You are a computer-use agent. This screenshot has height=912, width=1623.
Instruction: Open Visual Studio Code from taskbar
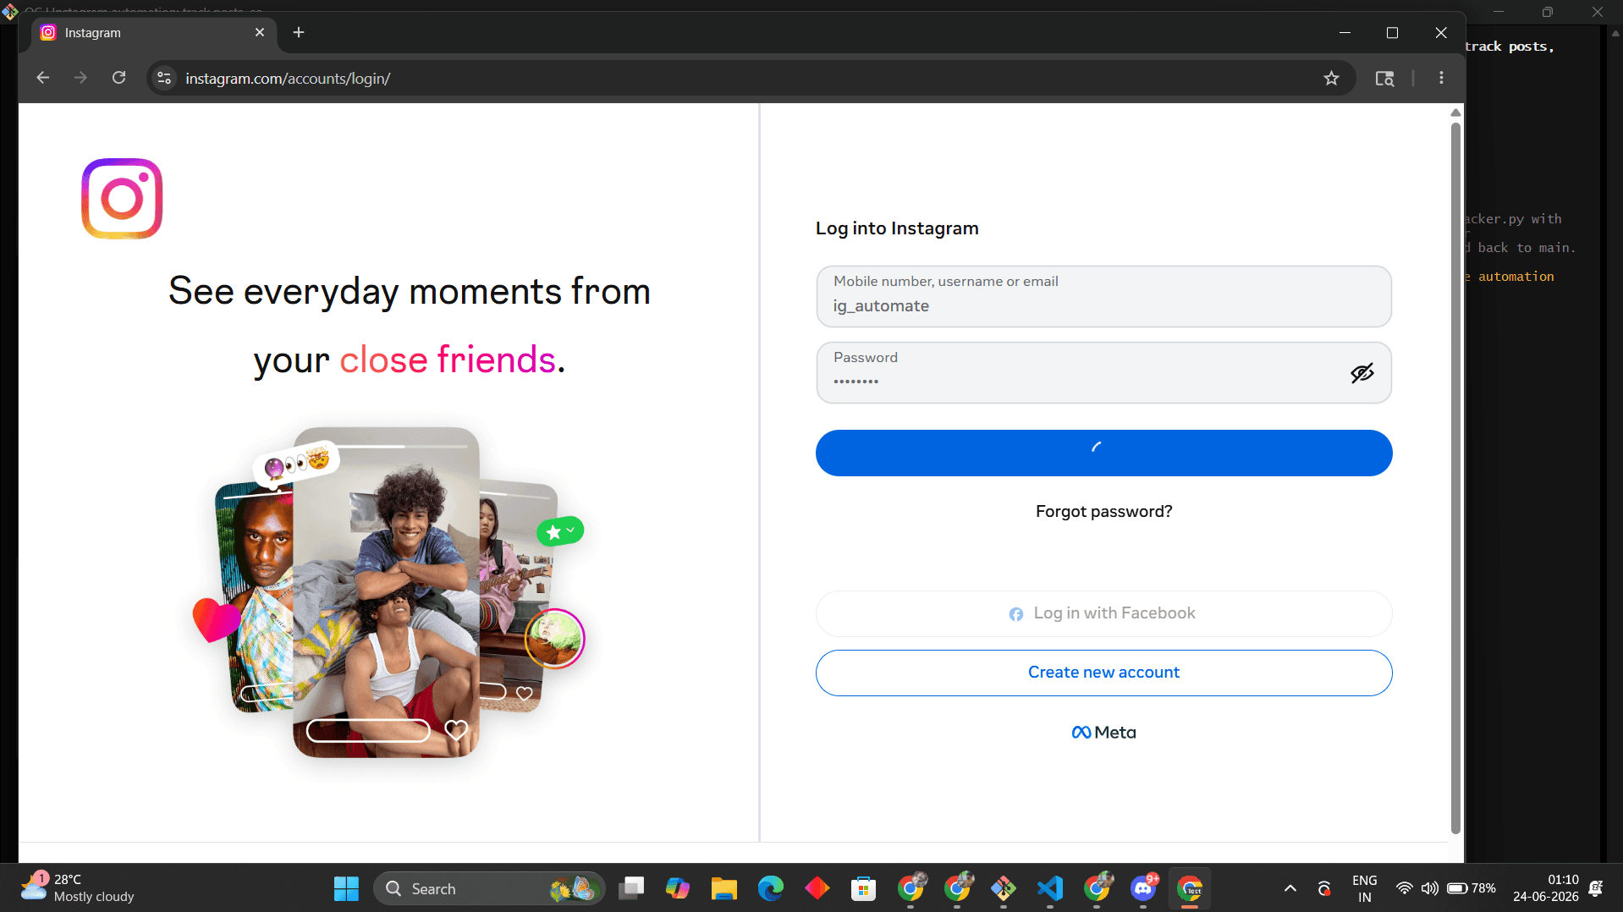(1050, 888)
